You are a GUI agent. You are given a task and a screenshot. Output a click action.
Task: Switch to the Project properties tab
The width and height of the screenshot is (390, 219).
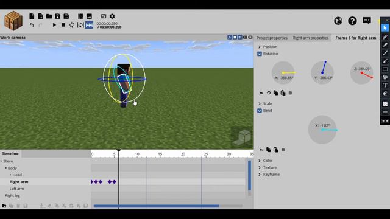coord(272,38)
